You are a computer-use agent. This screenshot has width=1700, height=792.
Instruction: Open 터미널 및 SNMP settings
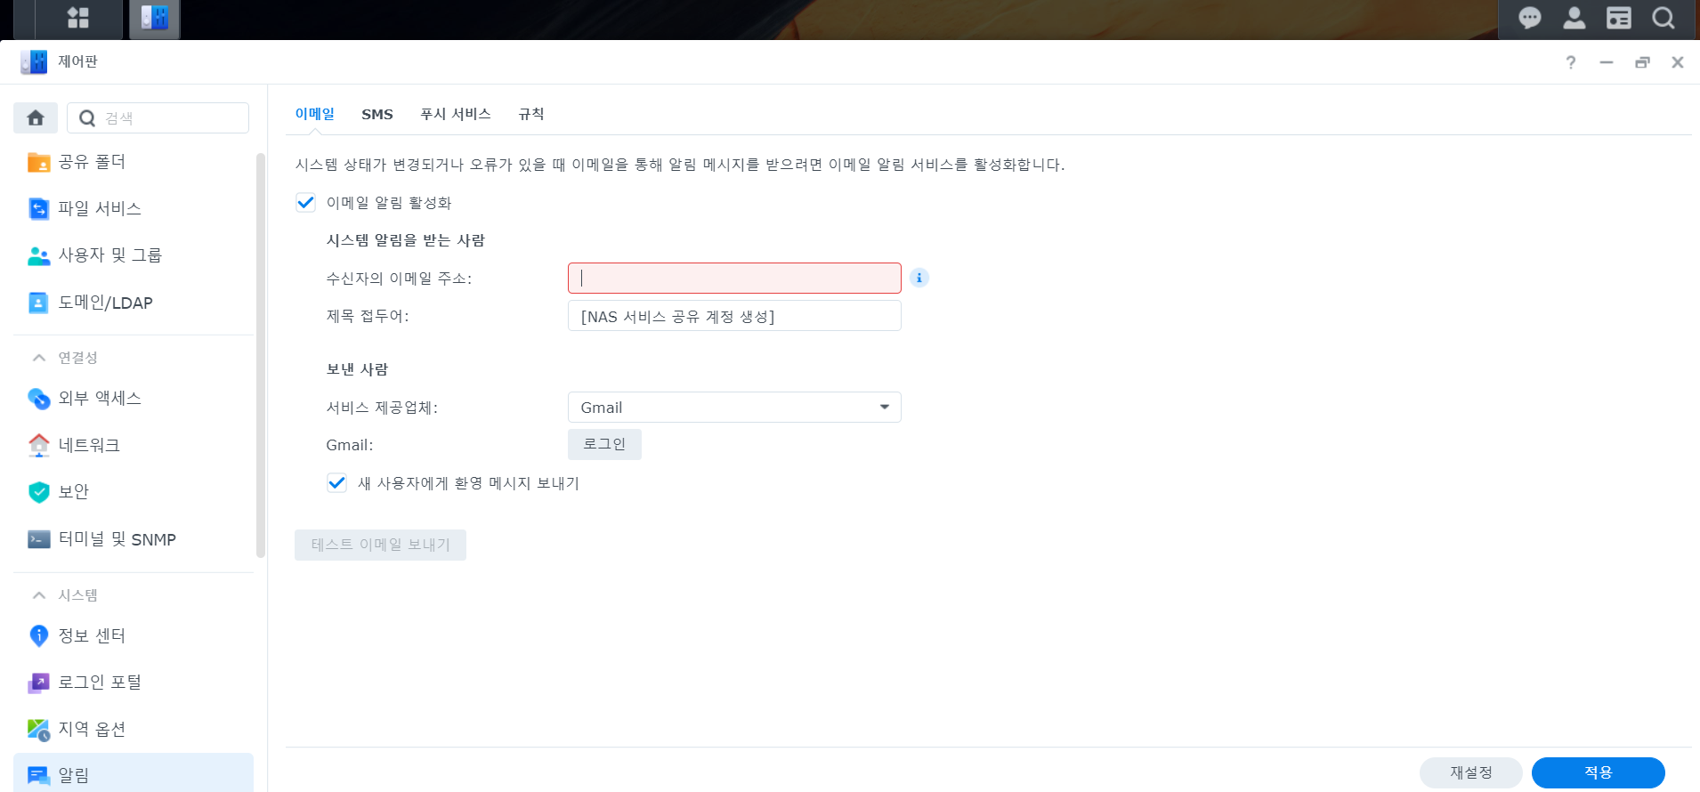(134, 539)
